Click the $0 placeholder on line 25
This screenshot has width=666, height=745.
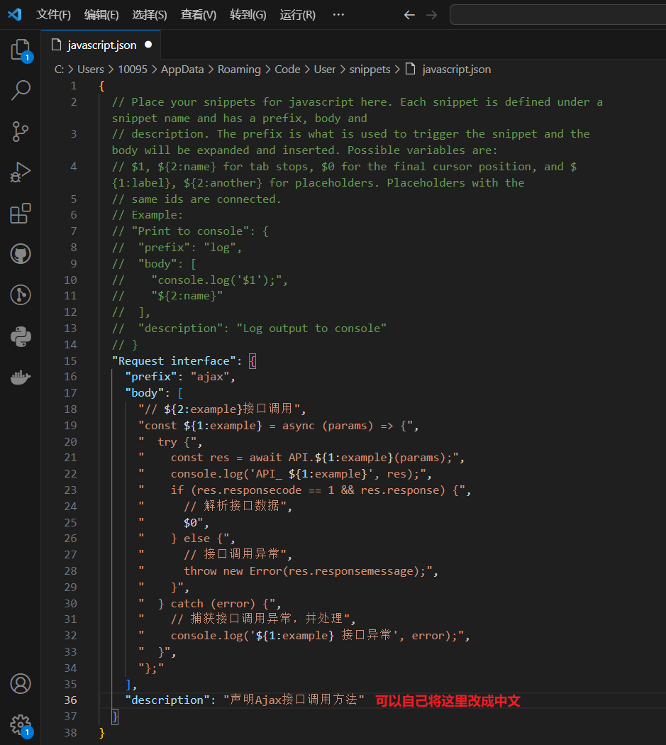click(190, 523)
